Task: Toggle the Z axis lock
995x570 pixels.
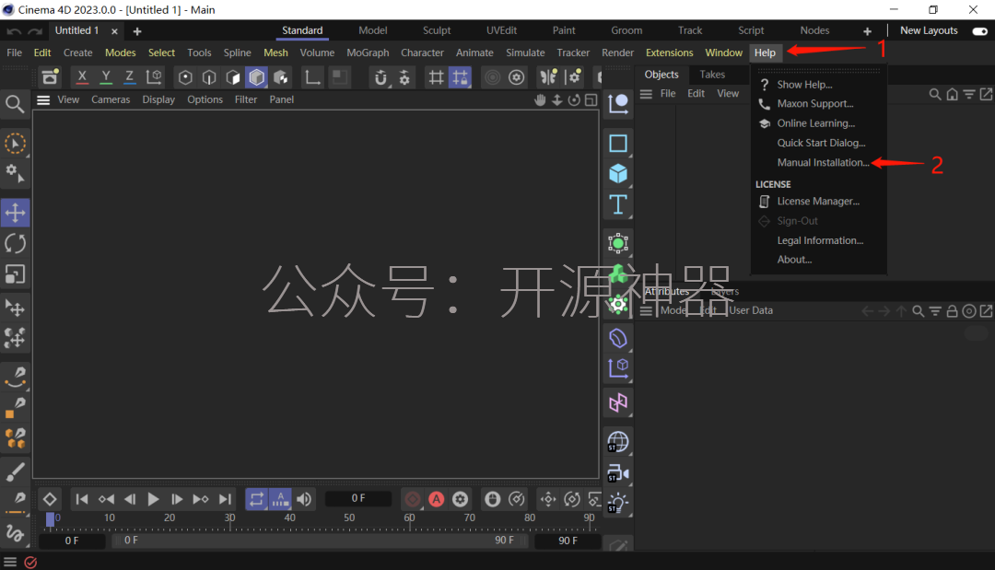Action: [x=130, y=77]
